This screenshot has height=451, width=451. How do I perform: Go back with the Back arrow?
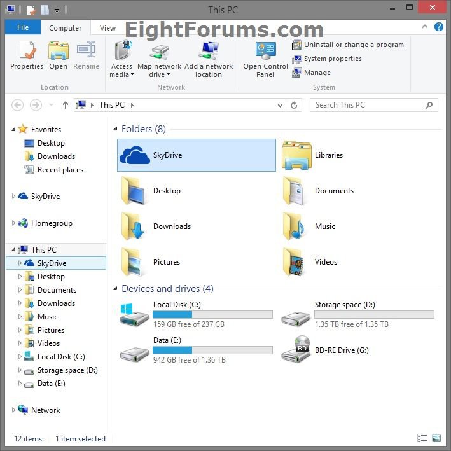[18, 105]
